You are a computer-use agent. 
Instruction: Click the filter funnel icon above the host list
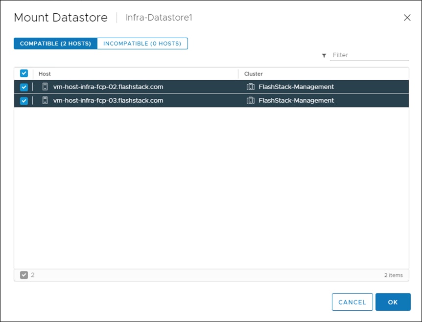324,55
